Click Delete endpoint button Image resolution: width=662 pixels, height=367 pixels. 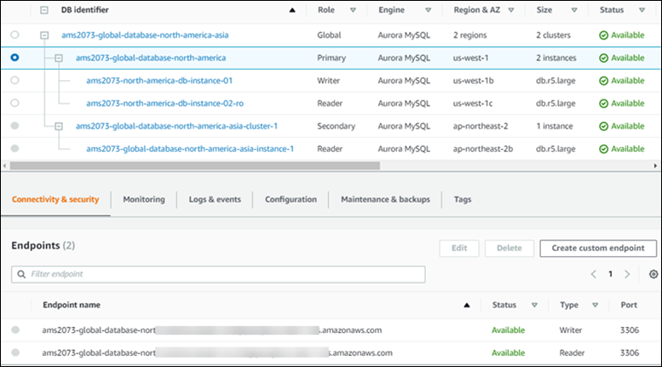509,249
